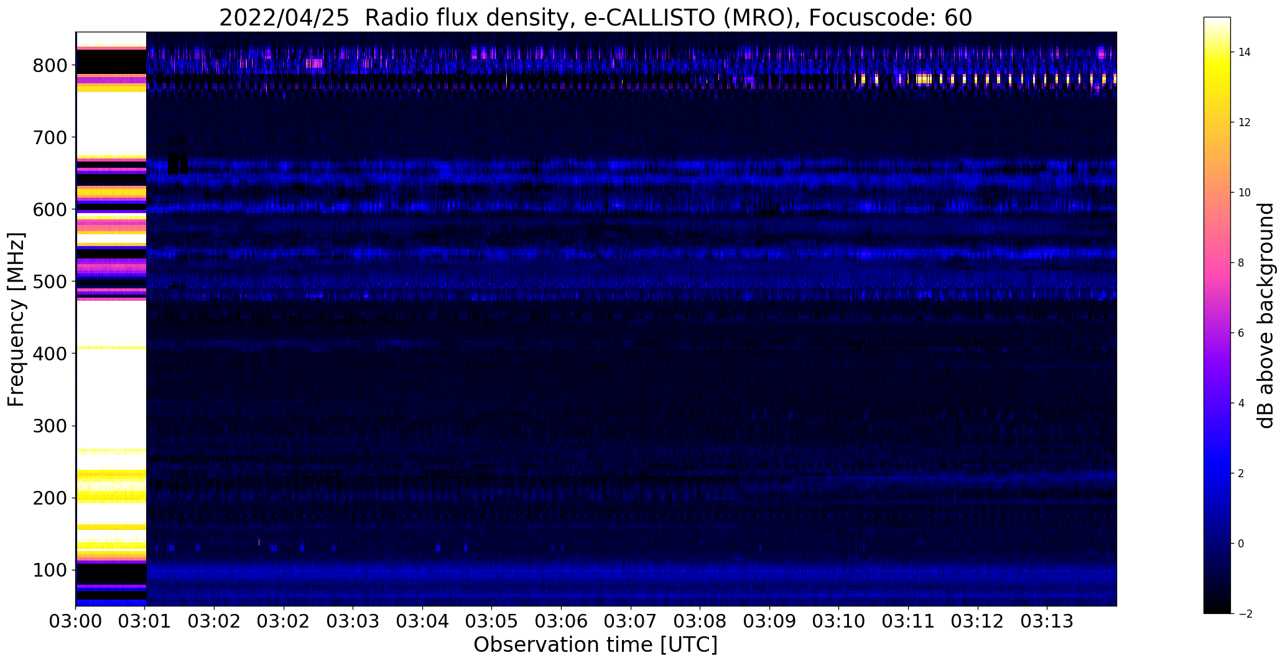Select the 600 frequency tick label

click(x=49, y=209)
